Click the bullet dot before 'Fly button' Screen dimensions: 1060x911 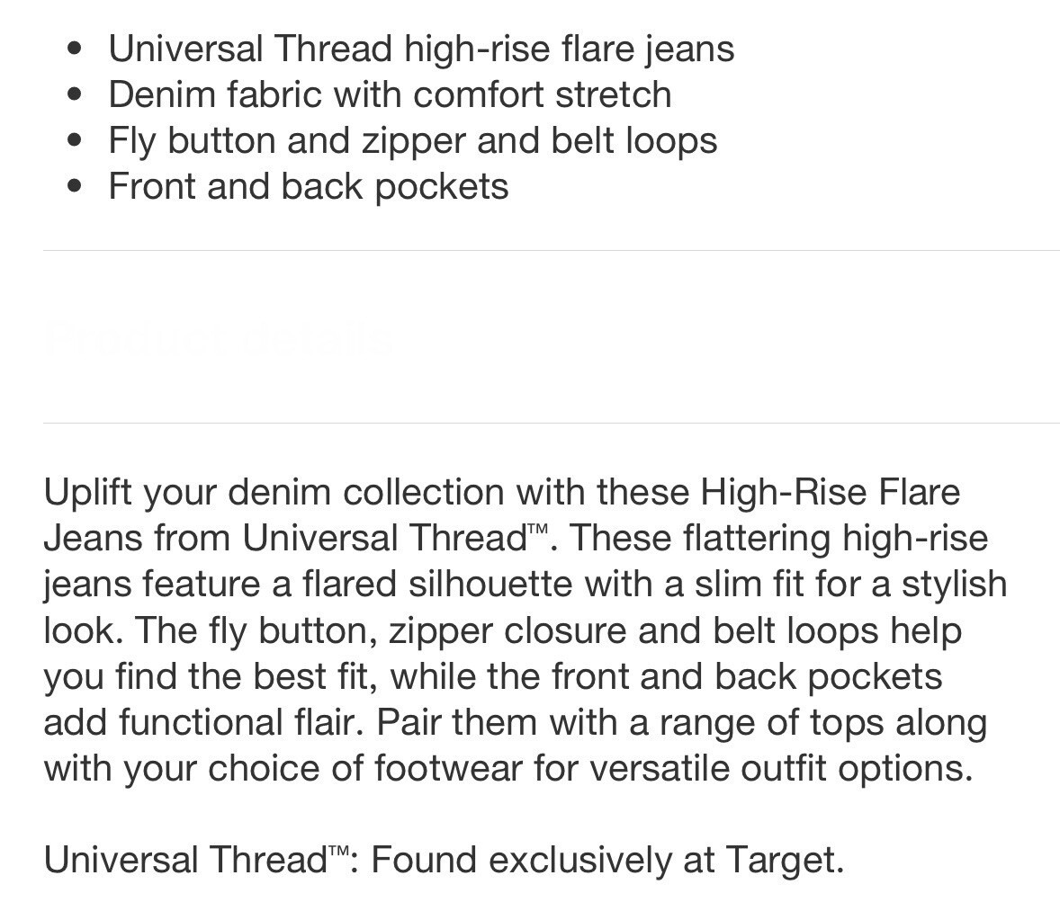(x=75, y=141)
